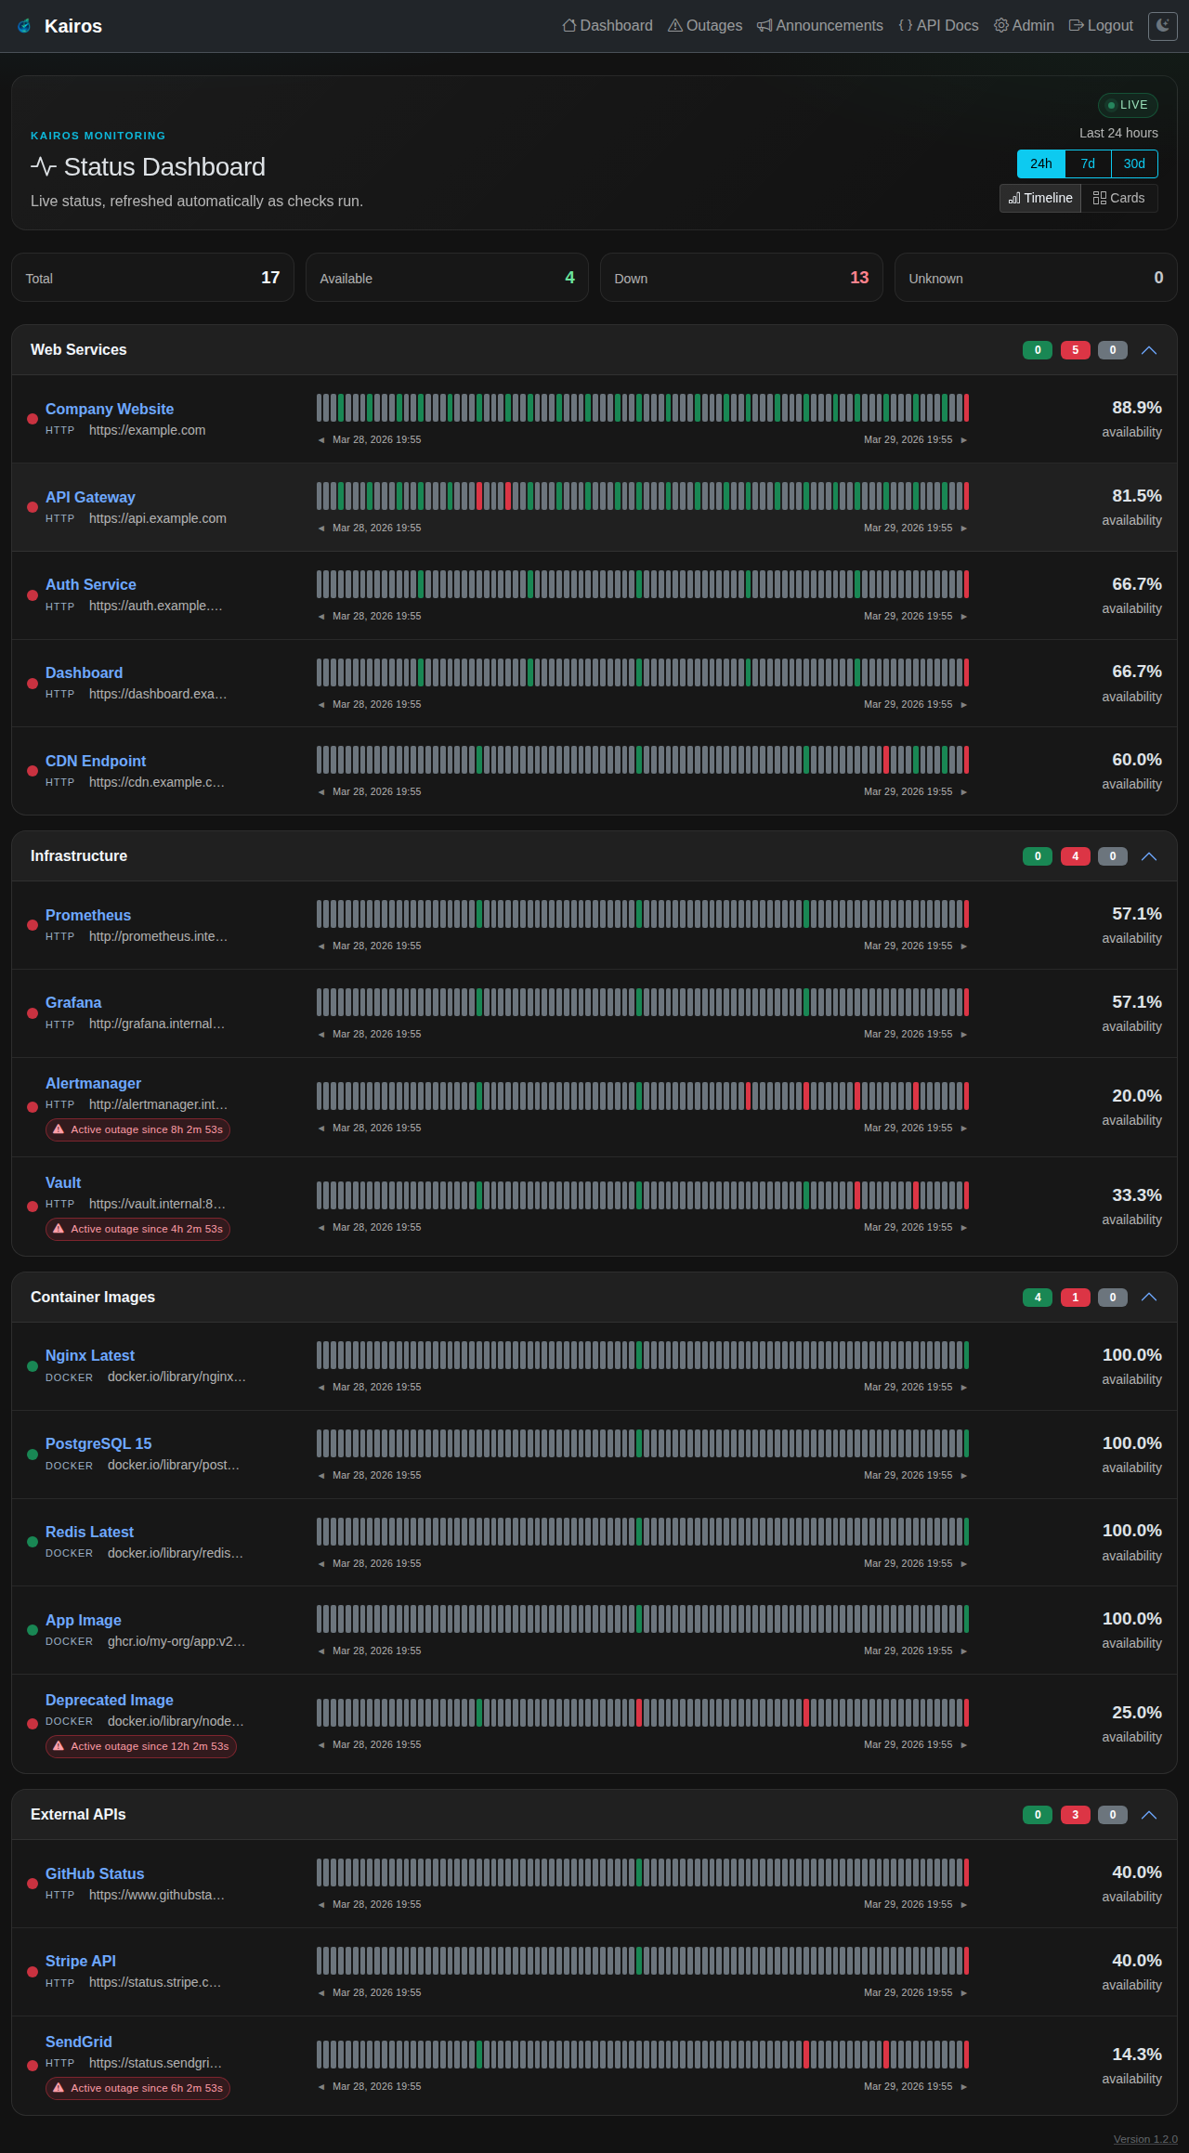Click the 100.0% availability for PostgreSQL 15
The width and height of the screenshot is (1189, 2153).
tap(1131, 1443)
